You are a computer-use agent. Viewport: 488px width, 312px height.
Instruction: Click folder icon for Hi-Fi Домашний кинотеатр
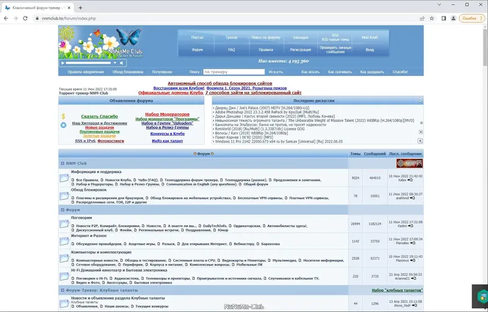[64, 276]
